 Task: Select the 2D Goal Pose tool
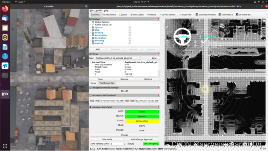[185, 15]
